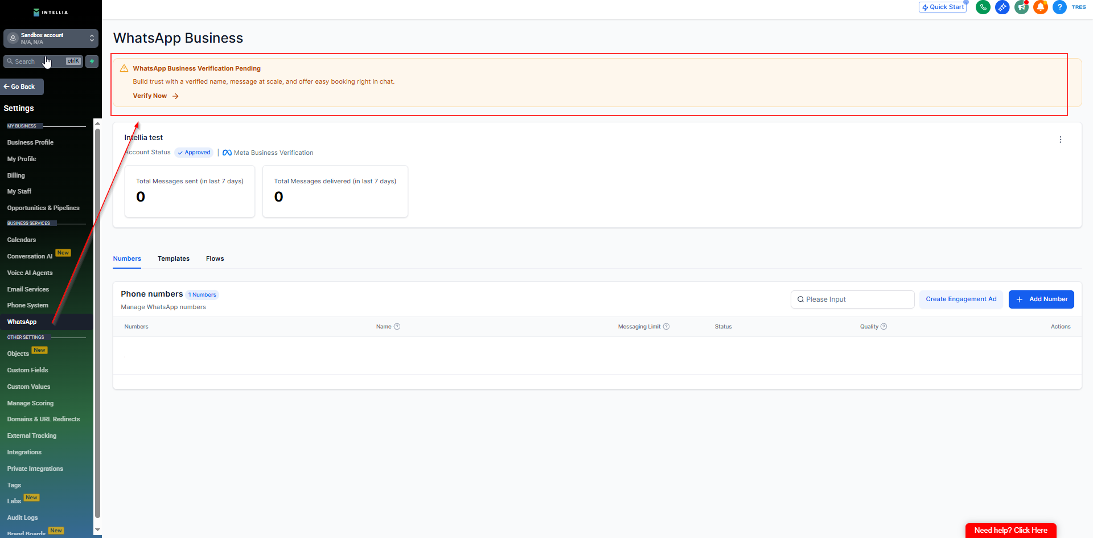Click the blue question mark help icon
This screenshot has width=1093, height=538.
[1060, 7]
